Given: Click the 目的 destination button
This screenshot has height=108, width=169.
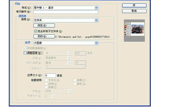Looking at the screenshot, I should point(44,37).
